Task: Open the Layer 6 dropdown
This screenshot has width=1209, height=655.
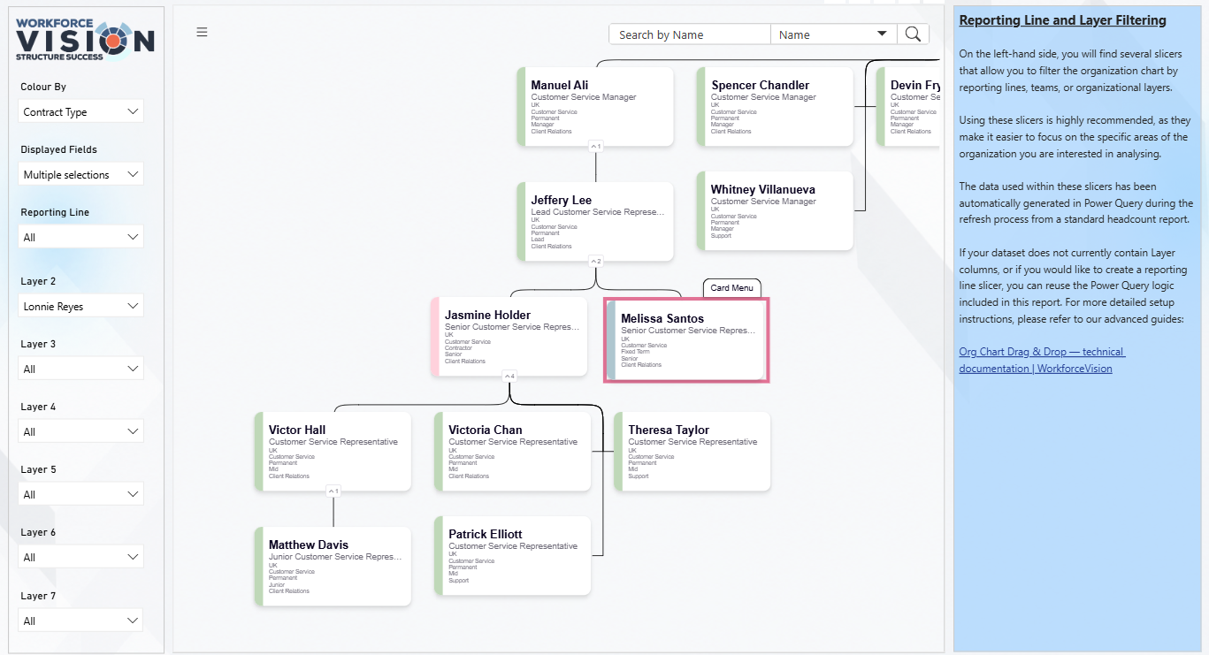Action: 80,557
